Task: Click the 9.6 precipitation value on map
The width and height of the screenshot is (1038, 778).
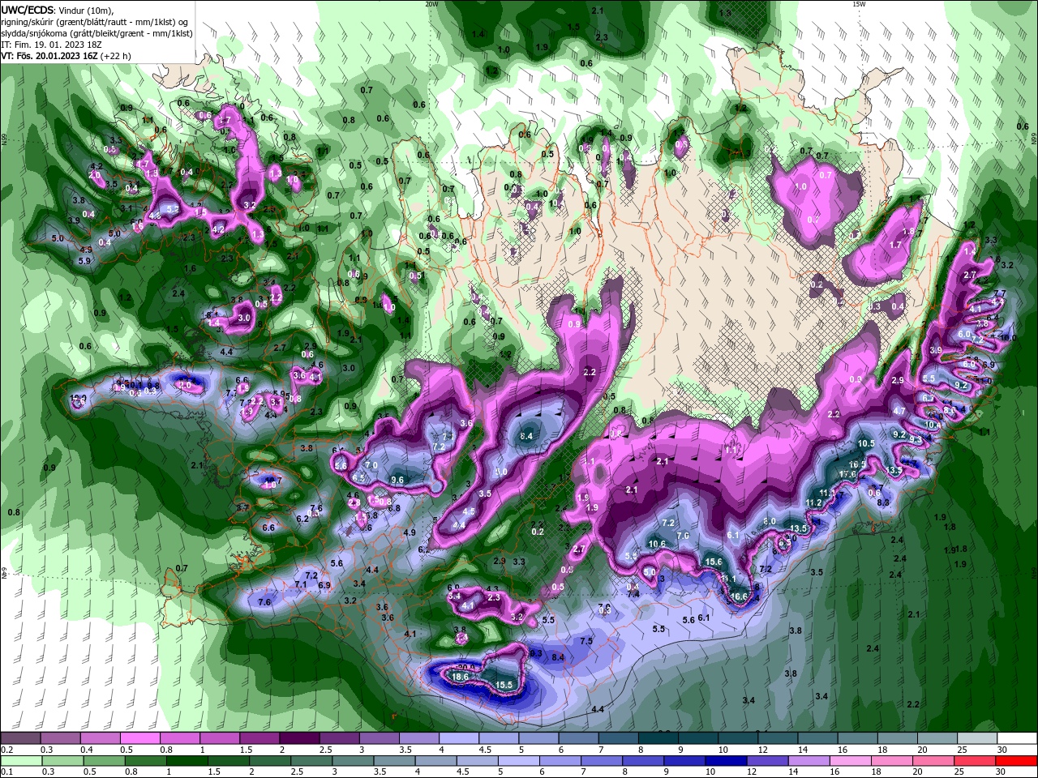Action: [397, 480]
